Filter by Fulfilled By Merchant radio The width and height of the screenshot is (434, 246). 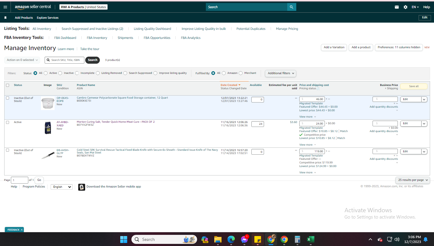click(241, 73)
